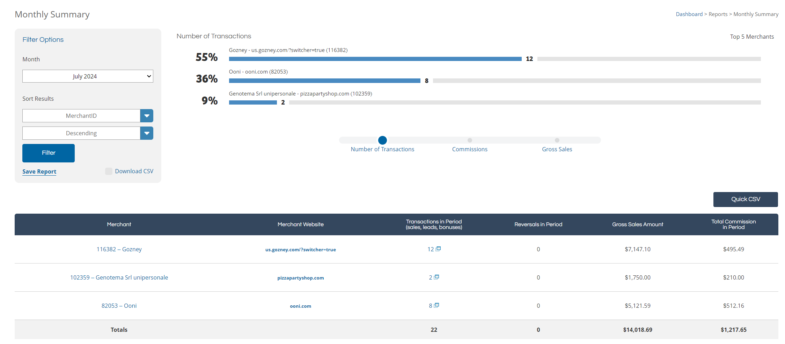Open transaction details icon for Genotema row
This screenshot has width=785, height=344.
coord(436,277)
